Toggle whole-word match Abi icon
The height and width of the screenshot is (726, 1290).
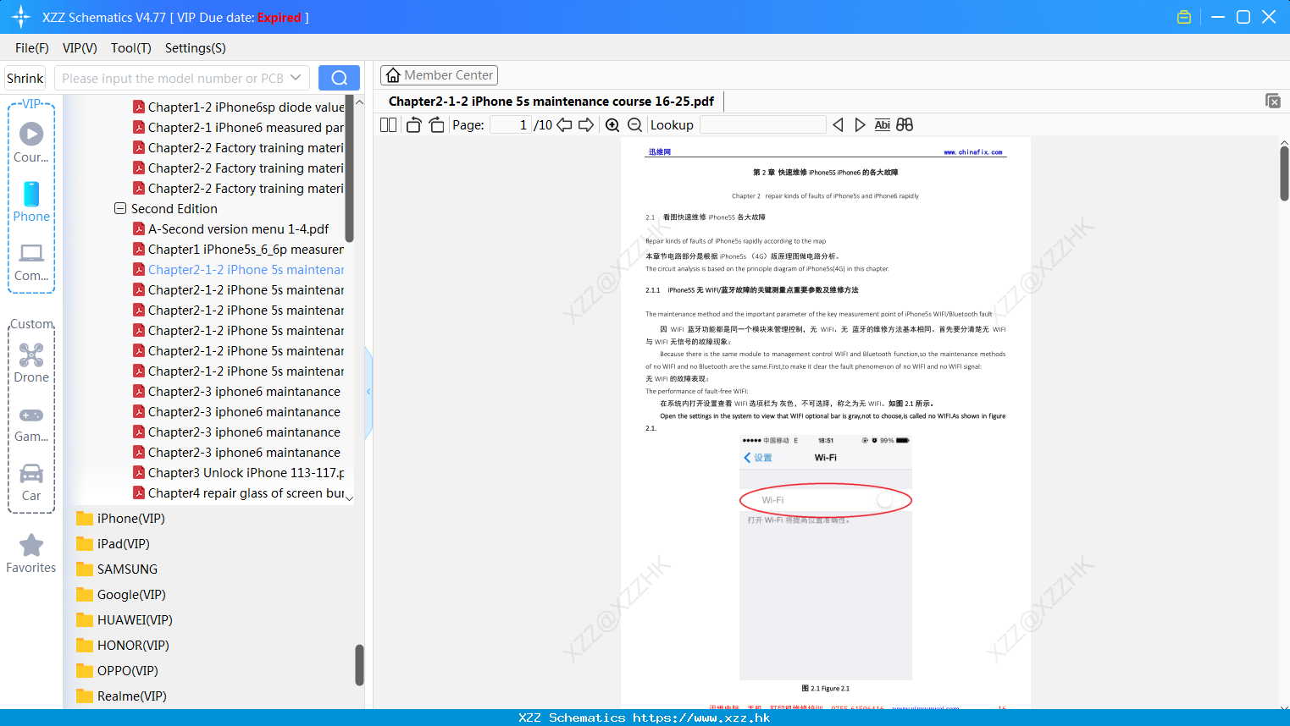[x=882, y=124]
